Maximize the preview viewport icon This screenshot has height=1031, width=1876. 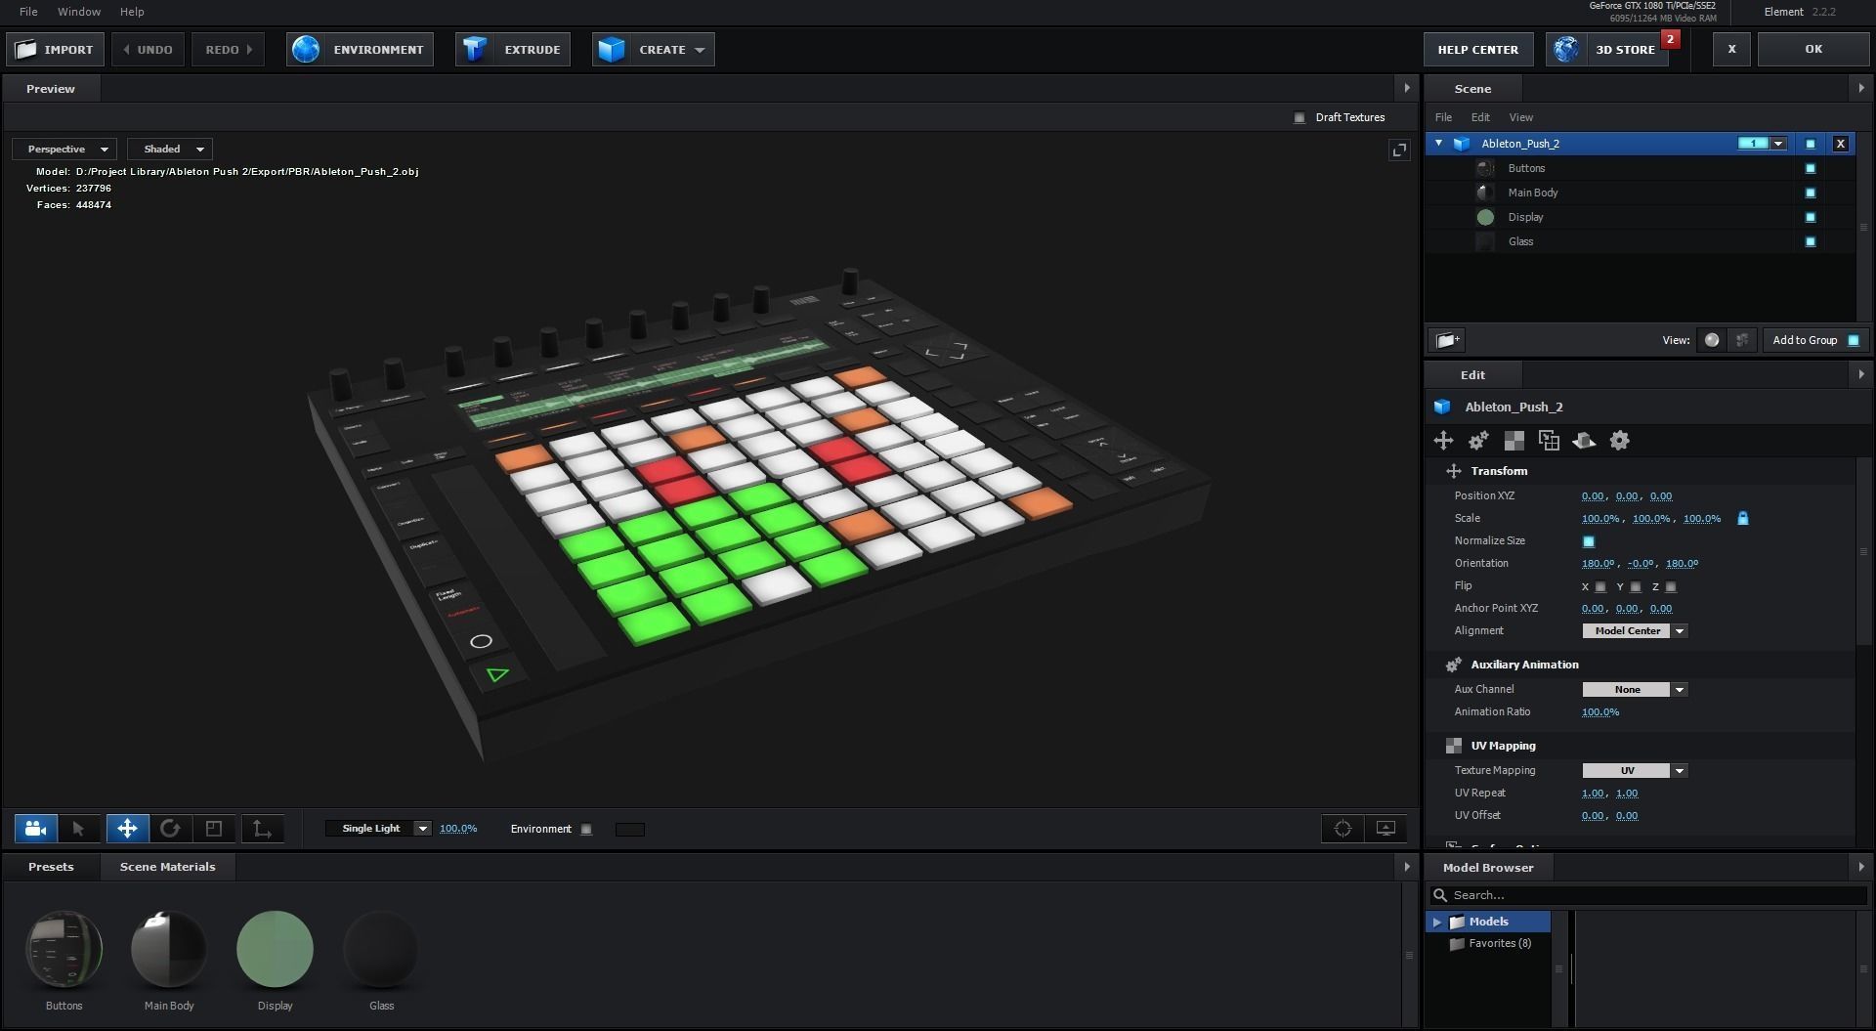pyautogui.click(x=1399, y=150)
